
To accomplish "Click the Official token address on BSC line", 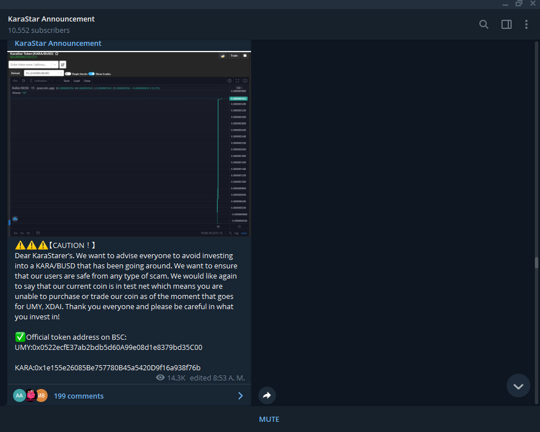I will 76,337.
